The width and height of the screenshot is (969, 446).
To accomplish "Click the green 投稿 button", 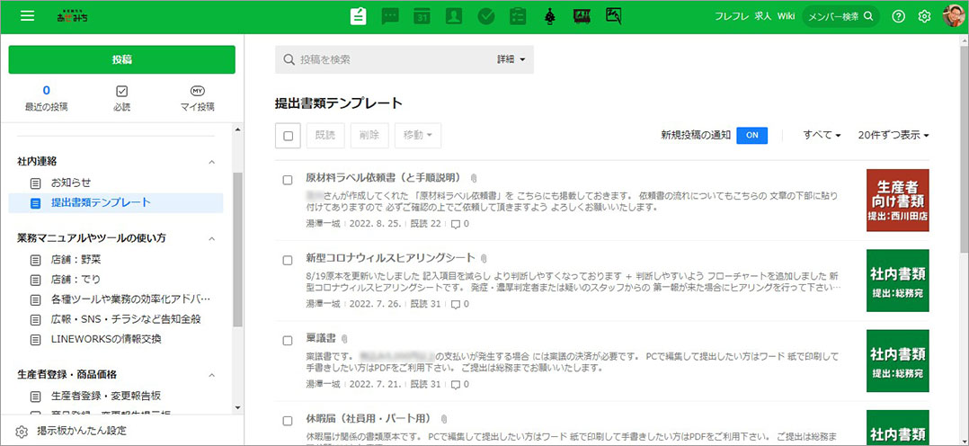I will [x=122, y=59].
